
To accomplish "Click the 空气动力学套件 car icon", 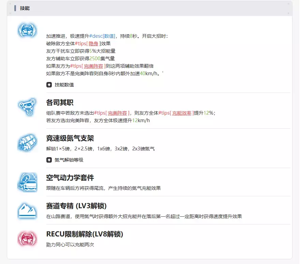I will pos(27,182).
